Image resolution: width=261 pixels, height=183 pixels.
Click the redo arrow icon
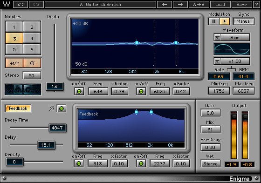point(36,5)
